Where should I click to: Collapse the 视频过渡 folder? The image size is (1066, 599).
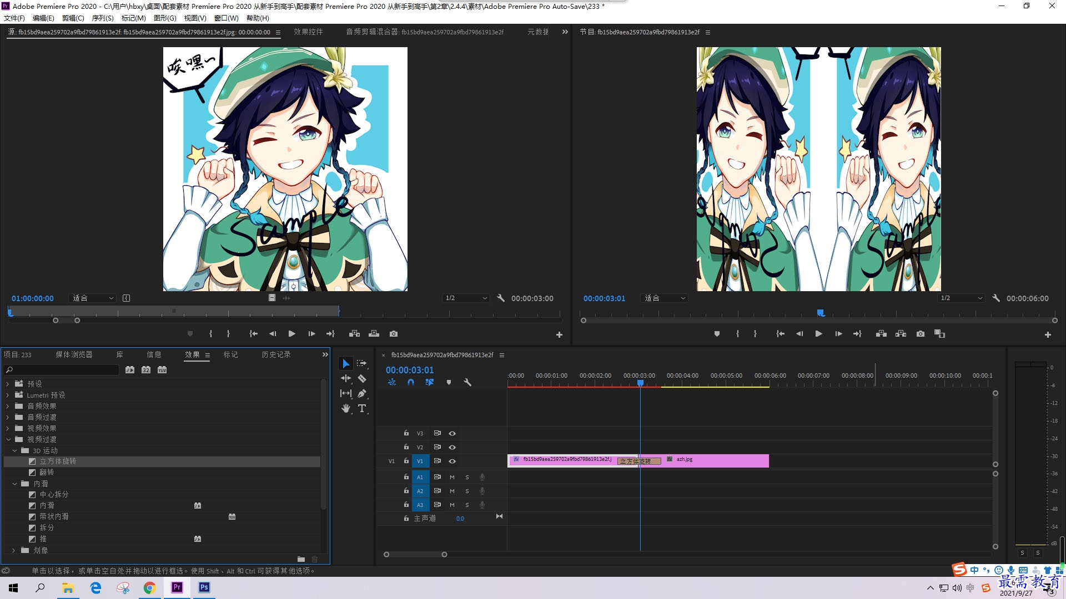(8, 439)
